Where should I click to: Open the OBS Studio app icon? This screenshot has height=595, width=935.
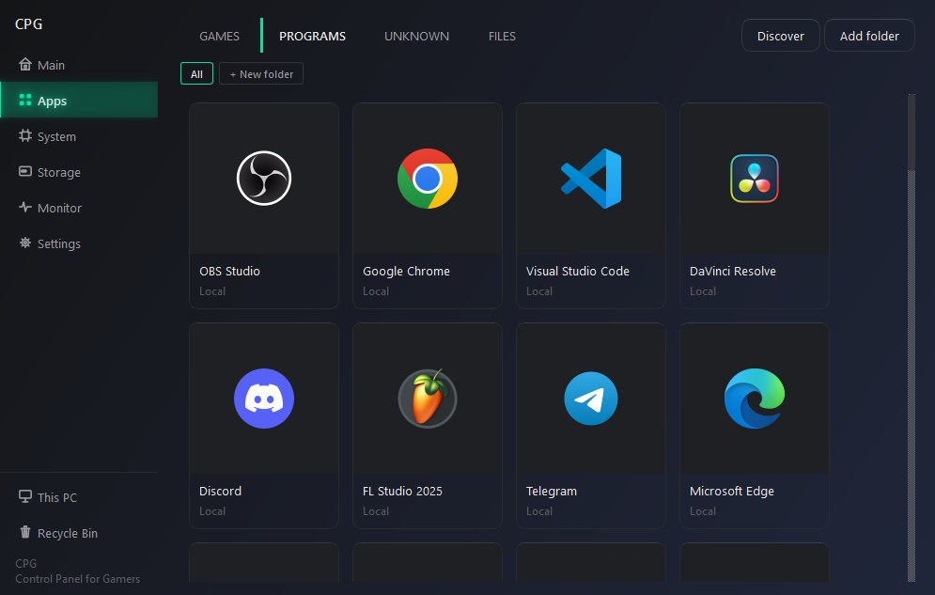click(x=263, y=179)
